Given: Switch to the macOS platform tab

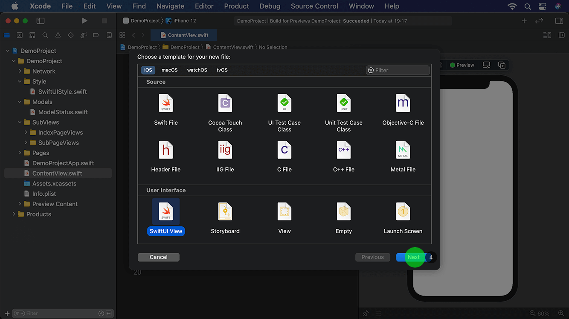Looking at the screenshot, I should pos(169,70).
